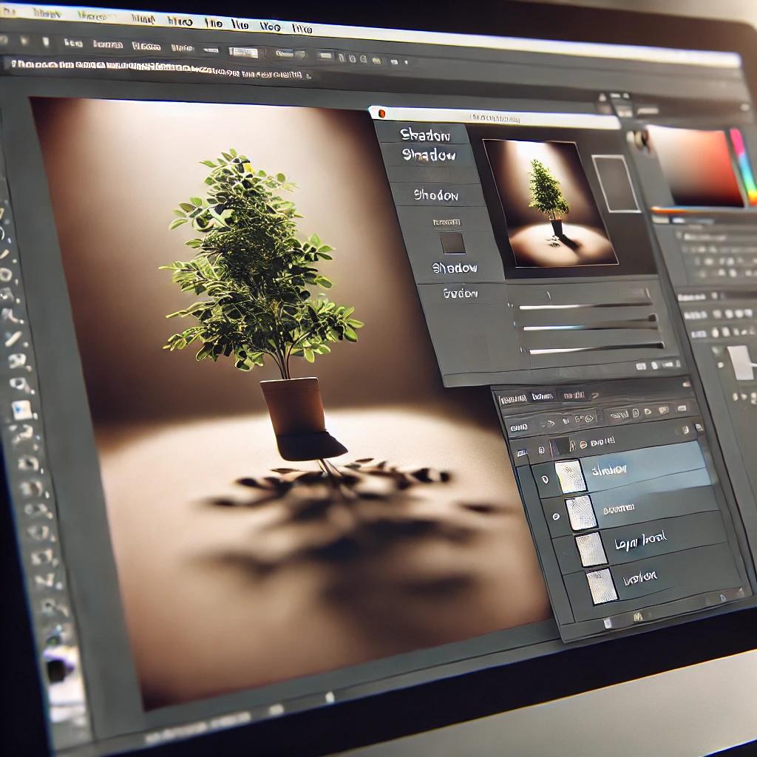Switch to the third tab of Layers panel
Viewport: 757px width, 757px height.
pyautogui.click(x=574, y=395)
